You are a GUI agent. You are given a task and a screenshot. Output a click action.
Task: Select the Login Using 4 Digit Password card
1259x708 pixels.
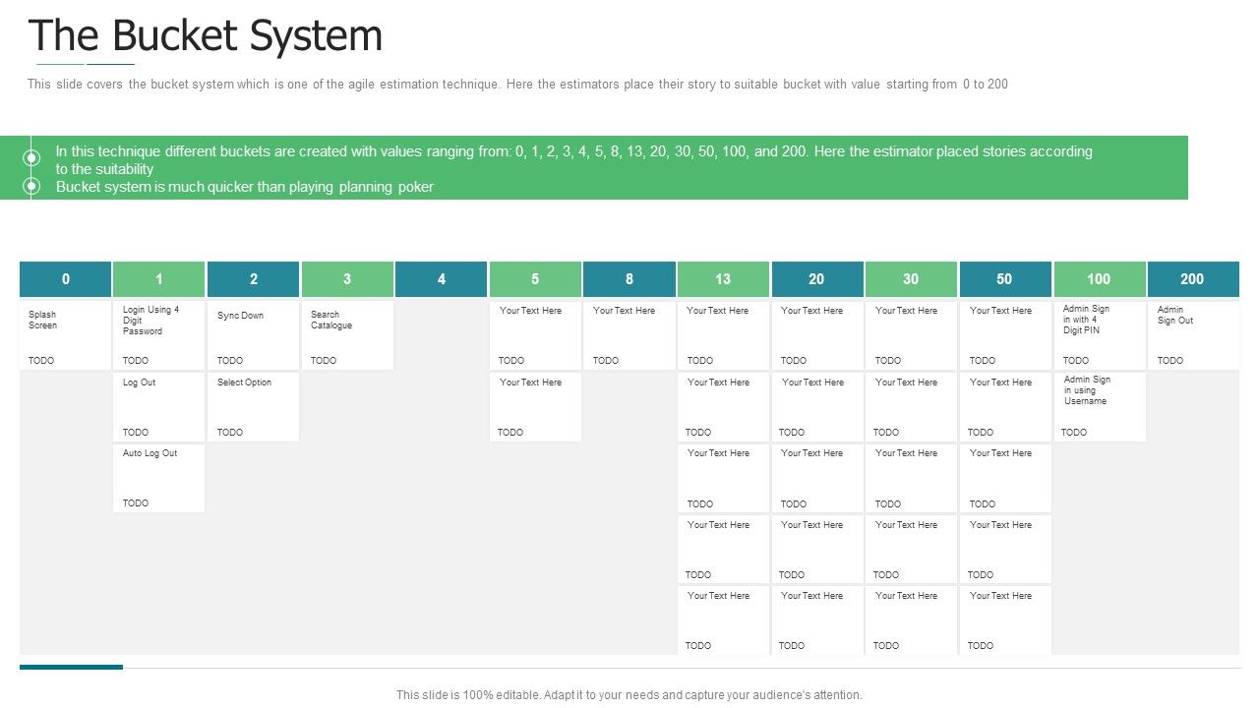point(159,334)
